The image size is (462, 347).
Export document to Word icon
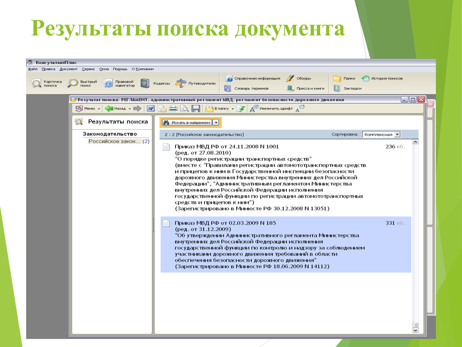[151, 108]
